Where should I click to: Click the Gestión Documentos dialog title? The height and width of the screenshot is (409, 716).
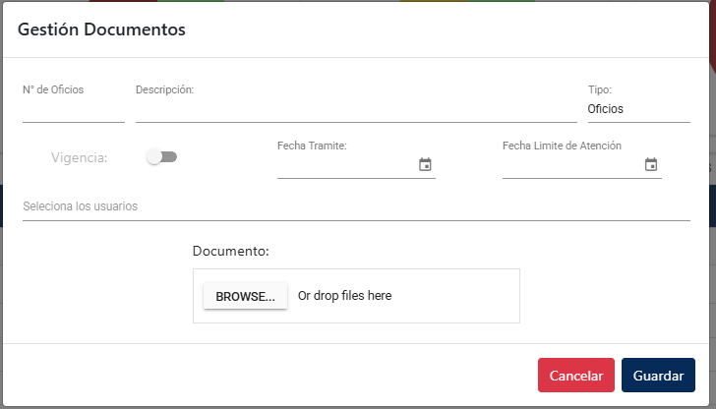pos(101,29)
